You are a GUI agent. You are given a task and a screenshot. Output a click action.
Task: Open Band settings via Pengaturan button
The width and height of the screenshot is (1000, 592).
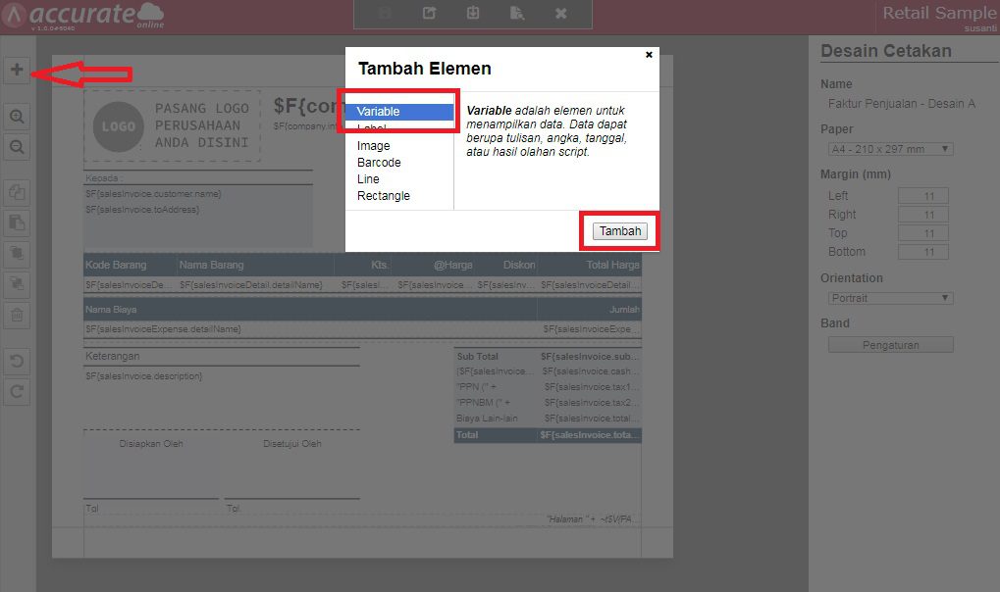coord(889,344)
